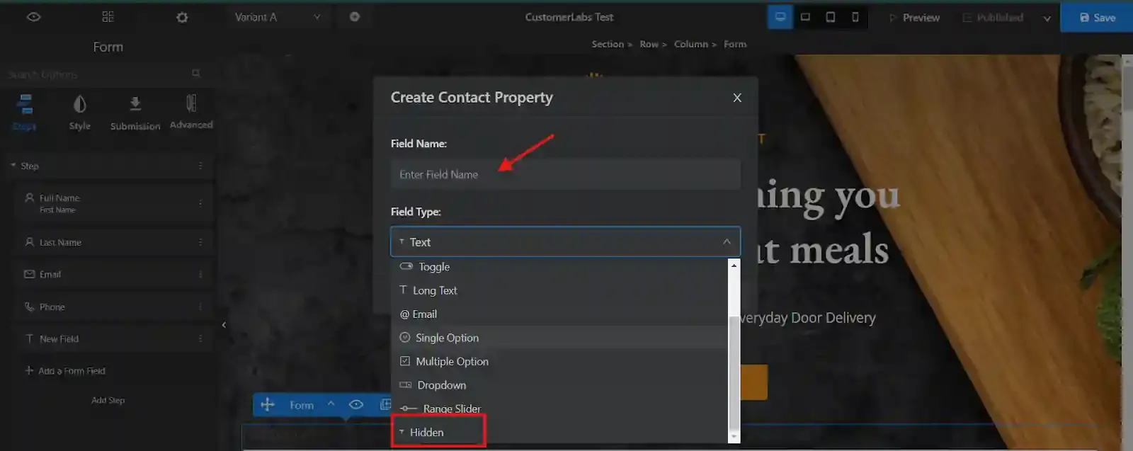1133x451 pixels.
Task: Click the move handle on Form toolbar
Action: pyautogui.click(x=268, y=404)
